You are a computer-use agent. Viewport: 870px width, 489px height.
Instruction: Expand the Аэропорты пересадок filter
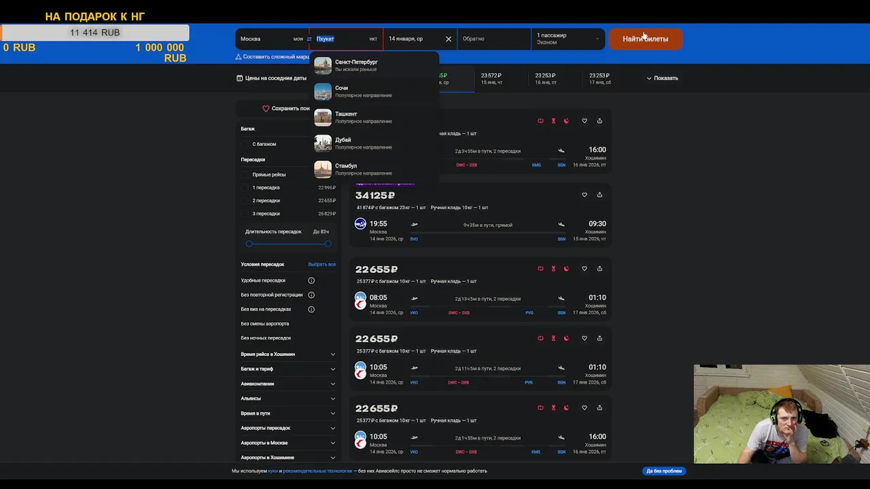click(x=288, y=428)
